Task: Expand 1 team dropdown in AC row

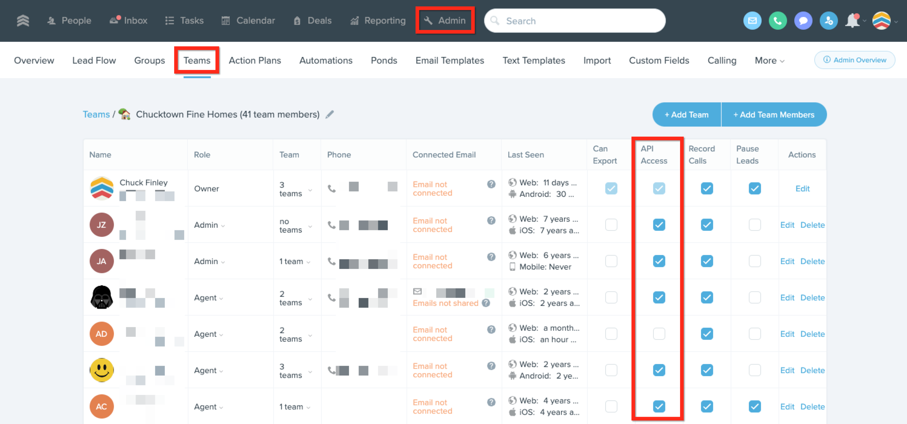Action: coord(295,407)
